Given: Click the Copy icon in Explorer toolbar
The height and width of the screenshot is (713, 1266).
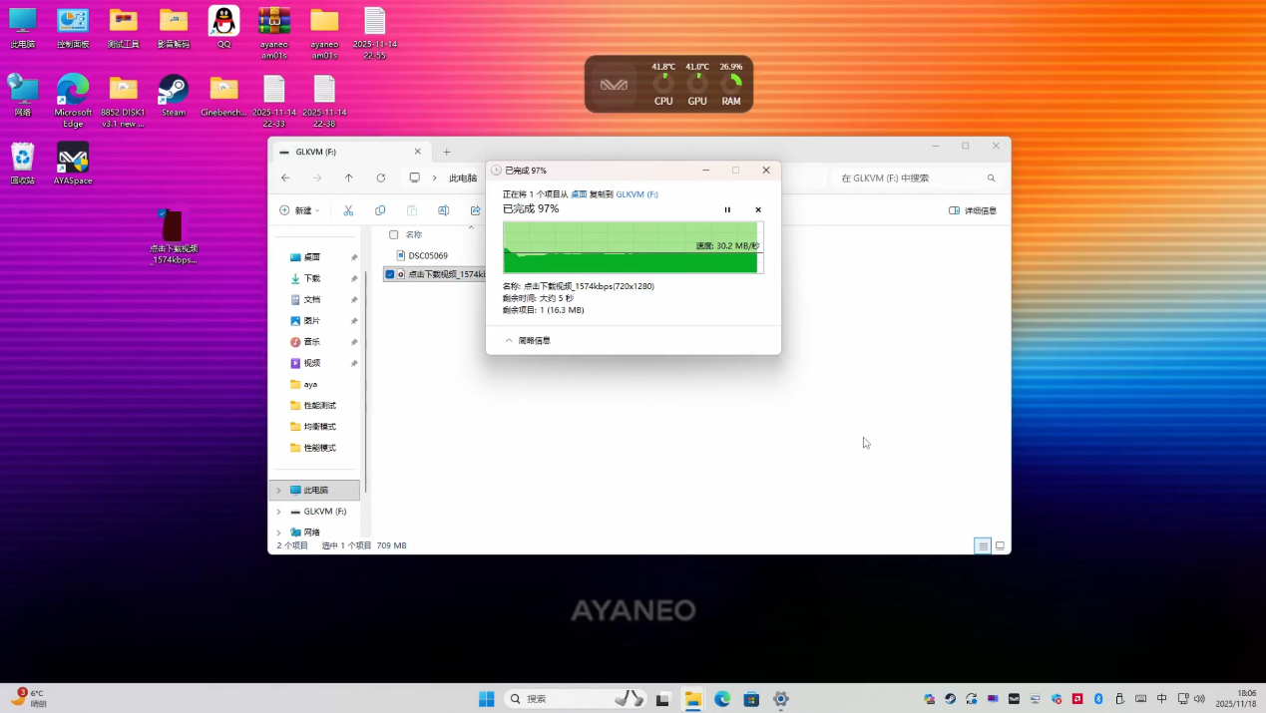Looking at the screenshot, I should 380,210.
